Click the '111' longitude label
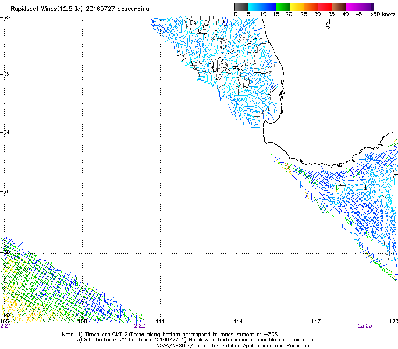 [160, 322]
